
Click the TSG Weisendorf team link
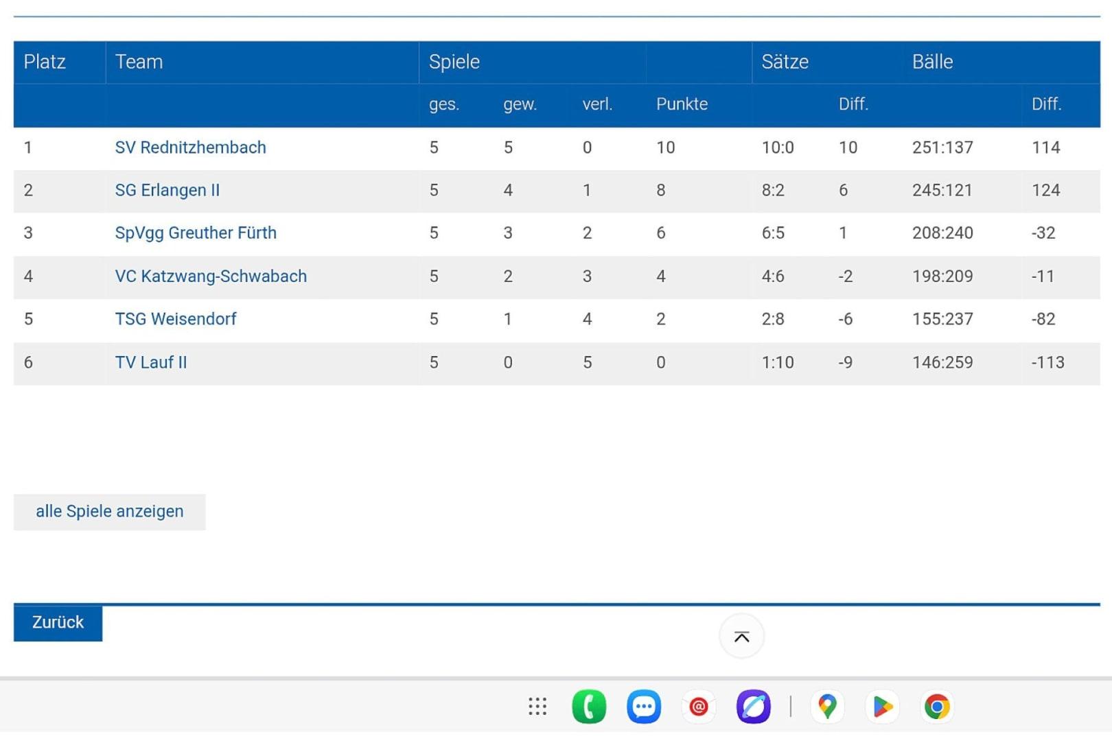click(175, 319)
